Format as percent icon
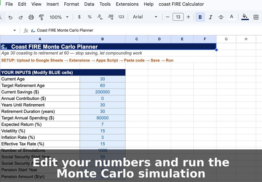The image size is (262, 182). (x=89, y=17)
